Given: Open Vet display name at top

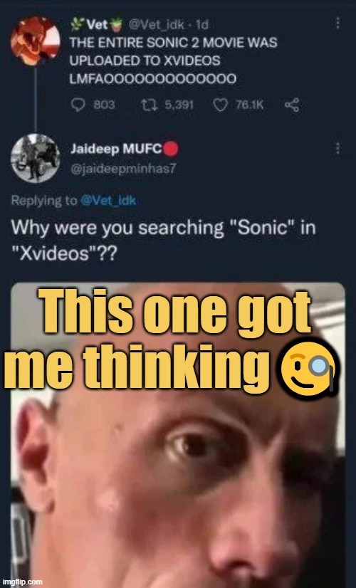Looking at the screenshot, I should pos(97,25).
